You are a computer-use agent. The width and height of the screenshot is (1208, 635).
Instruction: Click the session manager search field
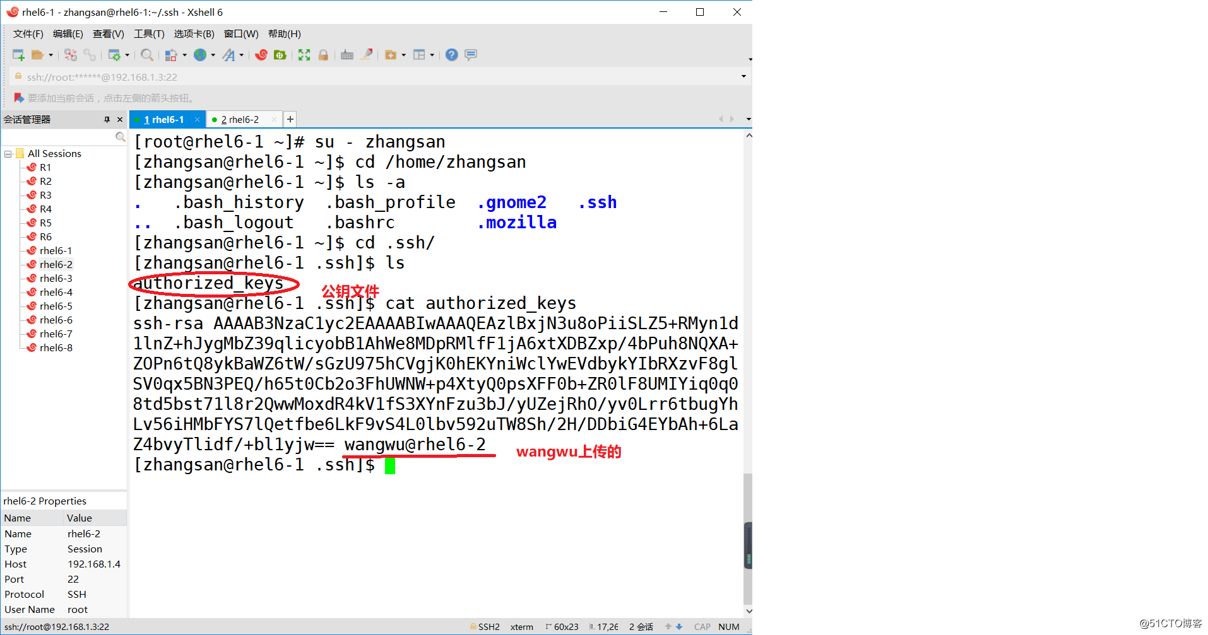[58, 137]
